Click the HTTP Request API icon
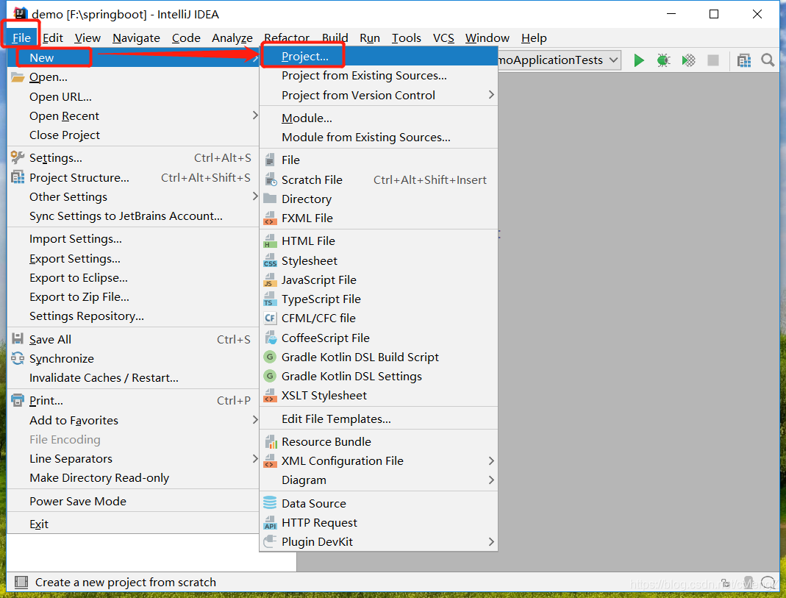Viewport: 786px width, 598px height. click(x=270, y=522)
